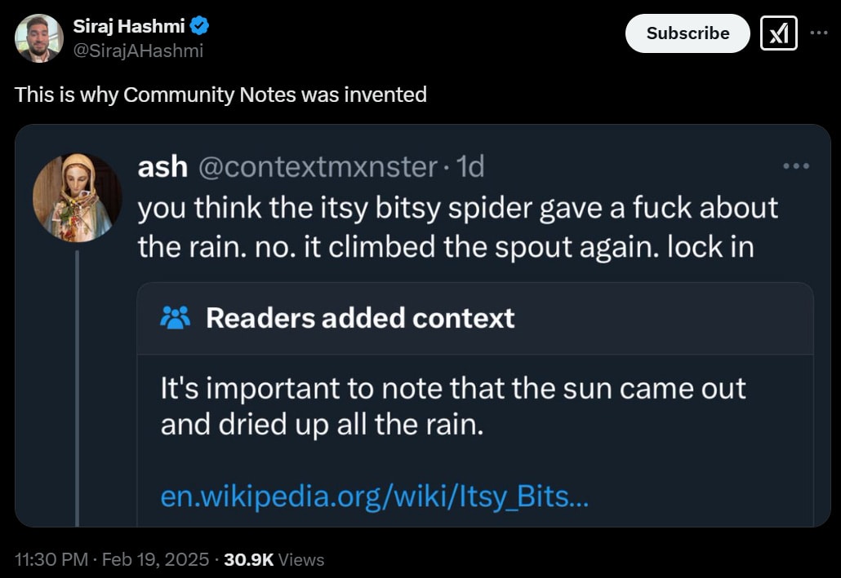The width and height of the screenshot is (841, 578).
Task: Click the community note text about the sun
Action: pyautogui.click(x=452, y=406)
